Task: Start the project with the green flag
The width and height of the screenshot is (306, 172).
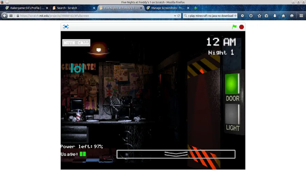Action: tap(234, 27)
